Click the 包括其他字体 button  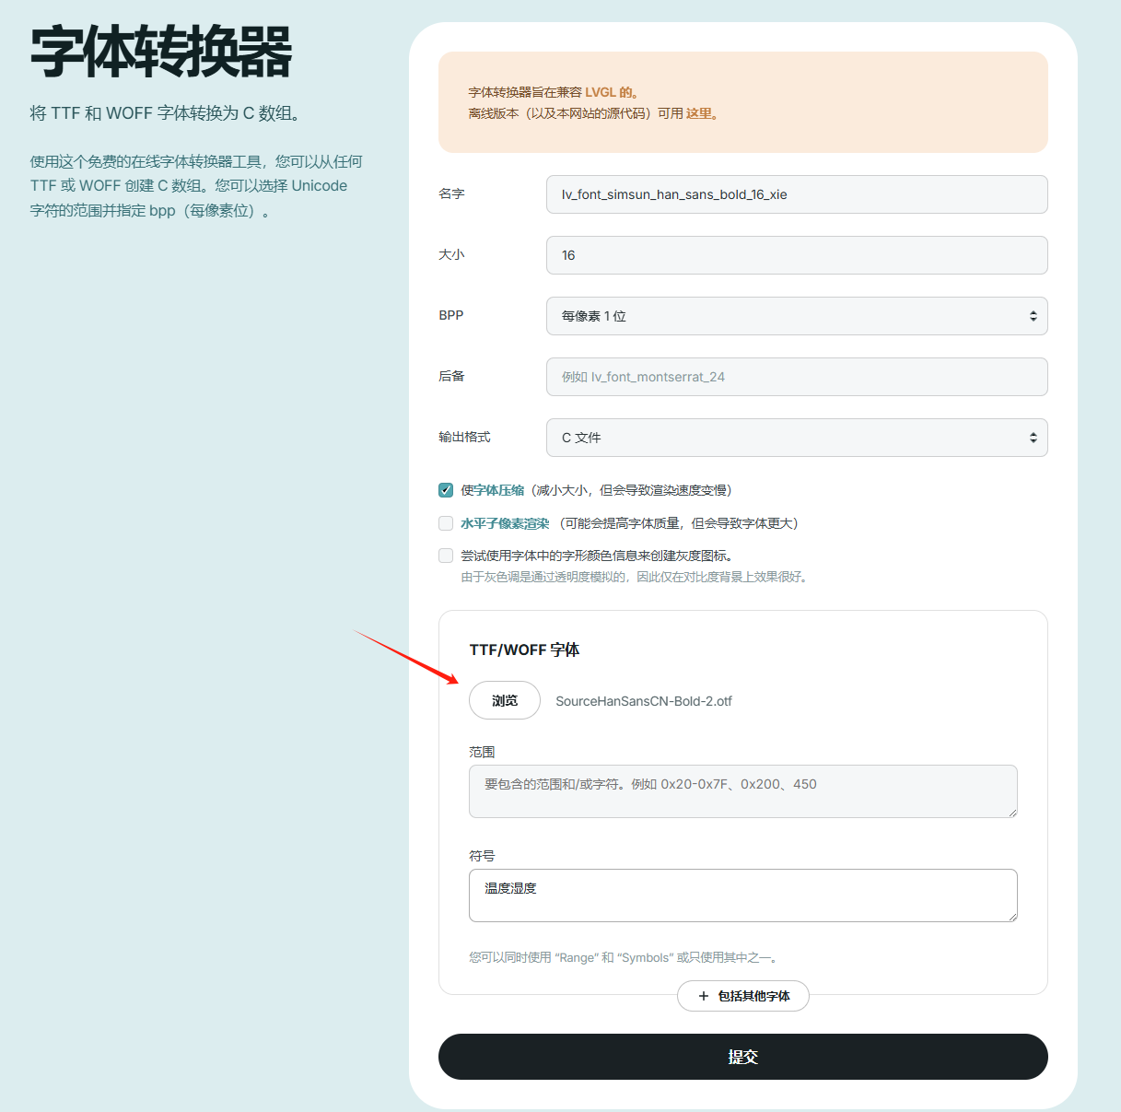pyautogui.click(x=743, y=996)
